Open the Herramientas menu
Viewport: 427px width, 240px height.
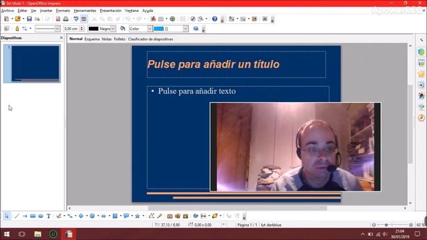click(85, 11)
